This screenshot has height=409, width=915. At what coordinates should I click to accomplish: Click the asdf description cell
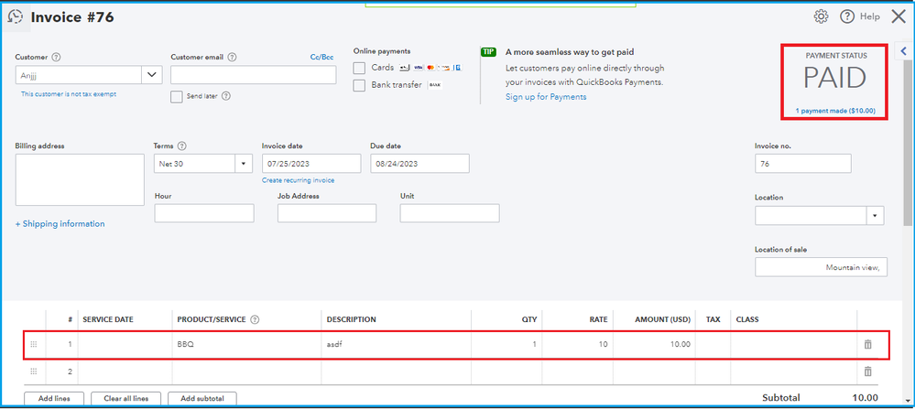click(397, 344)
